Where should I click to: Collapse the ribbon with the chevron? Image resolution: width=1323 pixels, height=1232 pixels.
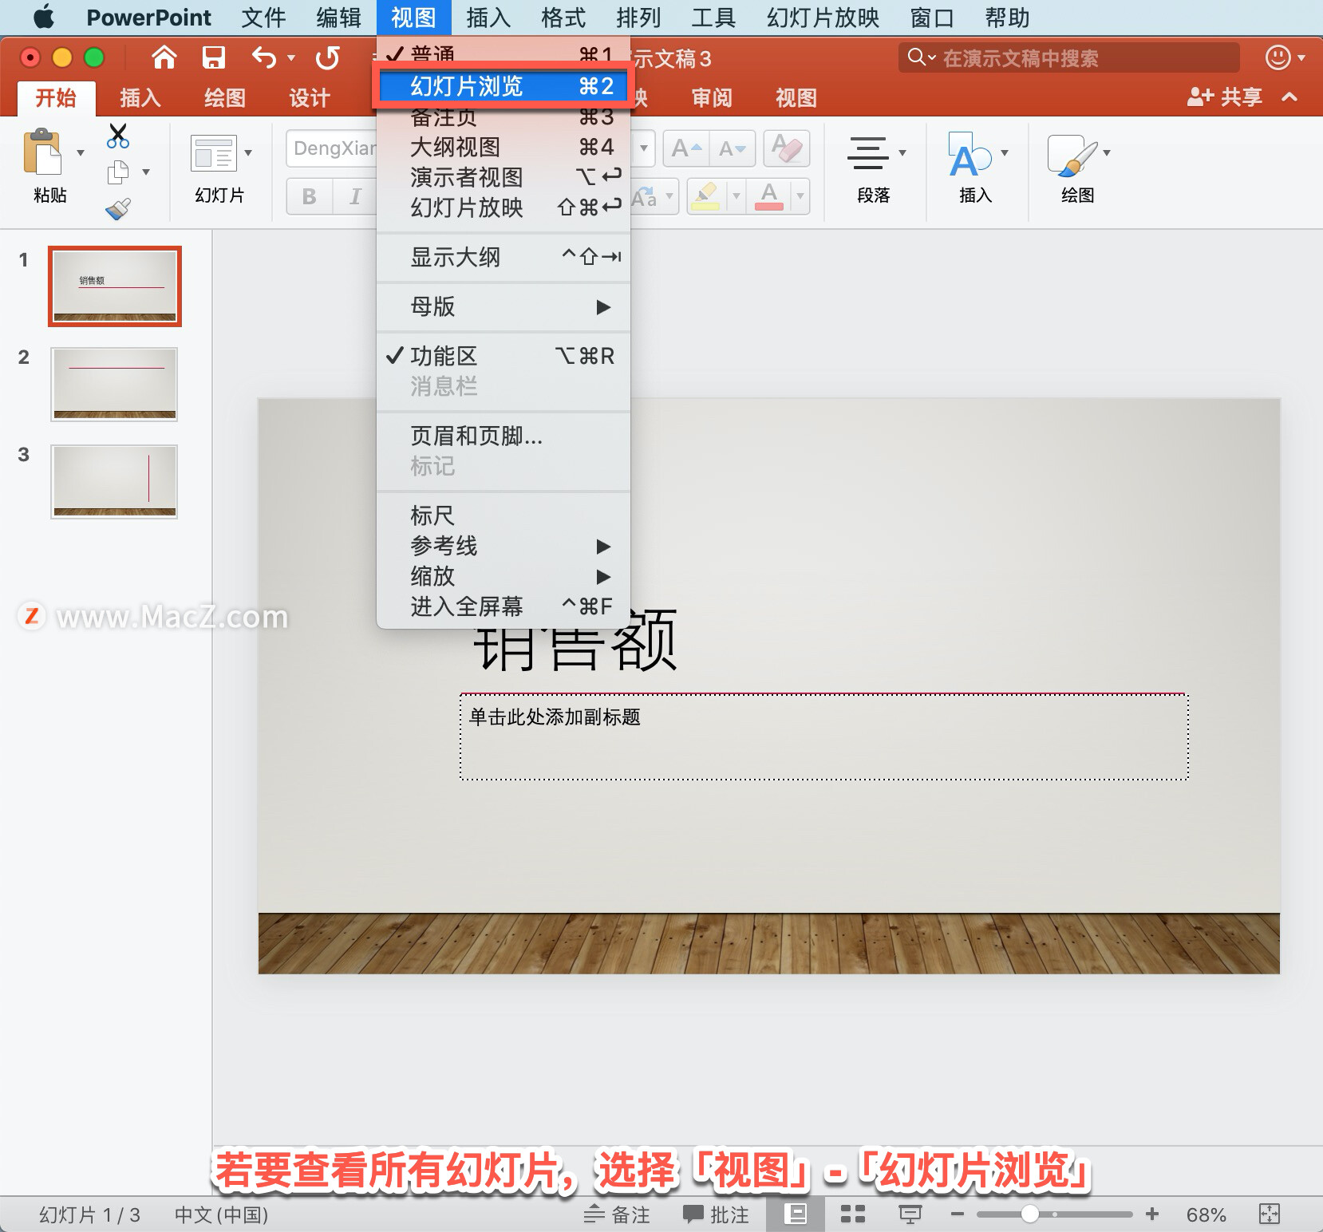pyautogui.click(x=1289, y=97)
